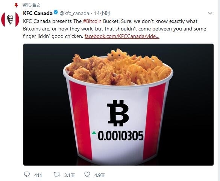Click the 411 replies count
Image resolution: width=220 pixels, height=181 pixels.
(x=38, y=175)
